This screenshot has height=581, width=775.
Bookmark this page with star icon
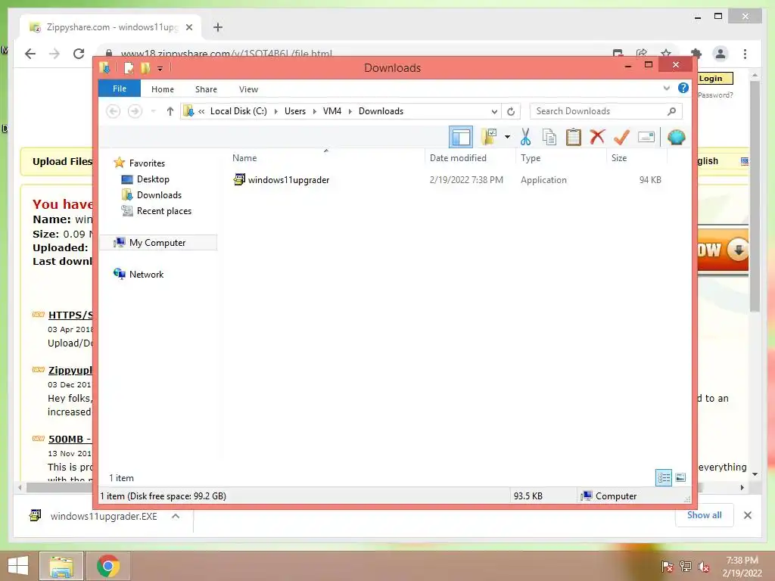pos(666,54)
